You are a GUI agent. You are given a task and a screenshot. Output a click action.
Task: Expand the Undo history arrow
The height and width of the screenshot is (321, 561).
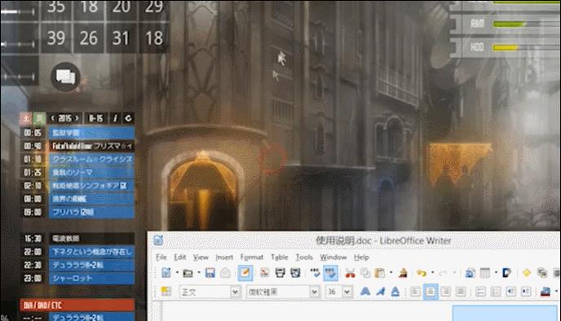tap(432, 273)
